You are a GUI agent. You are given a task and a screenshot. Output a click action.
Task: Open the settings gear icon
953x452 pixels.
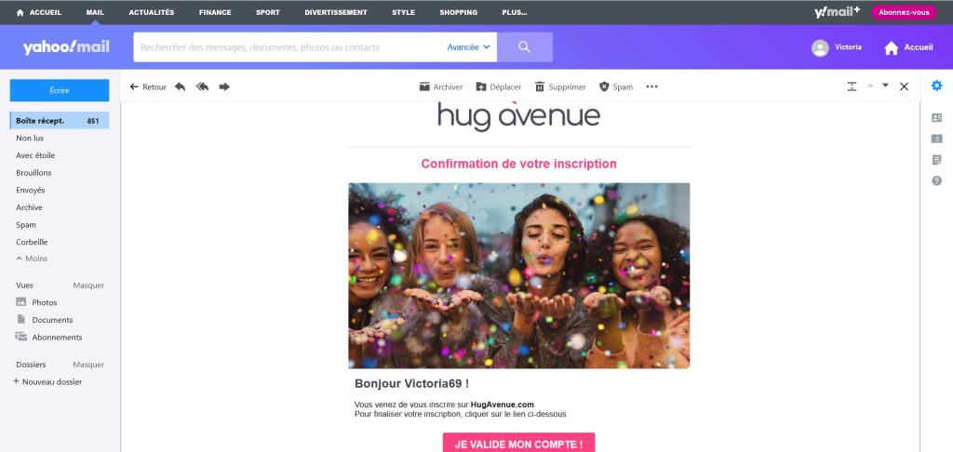(x=936, y=86)
